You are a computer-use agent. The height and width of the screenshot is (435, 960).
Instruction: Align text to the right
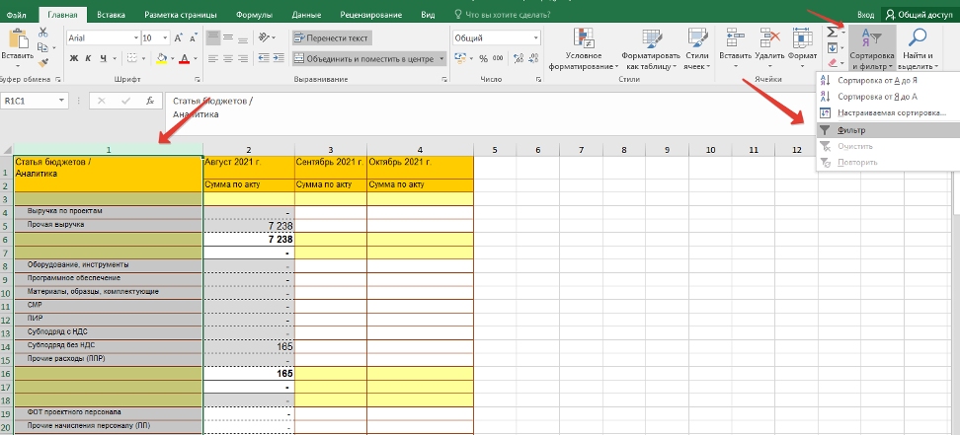tap(243, 59)
